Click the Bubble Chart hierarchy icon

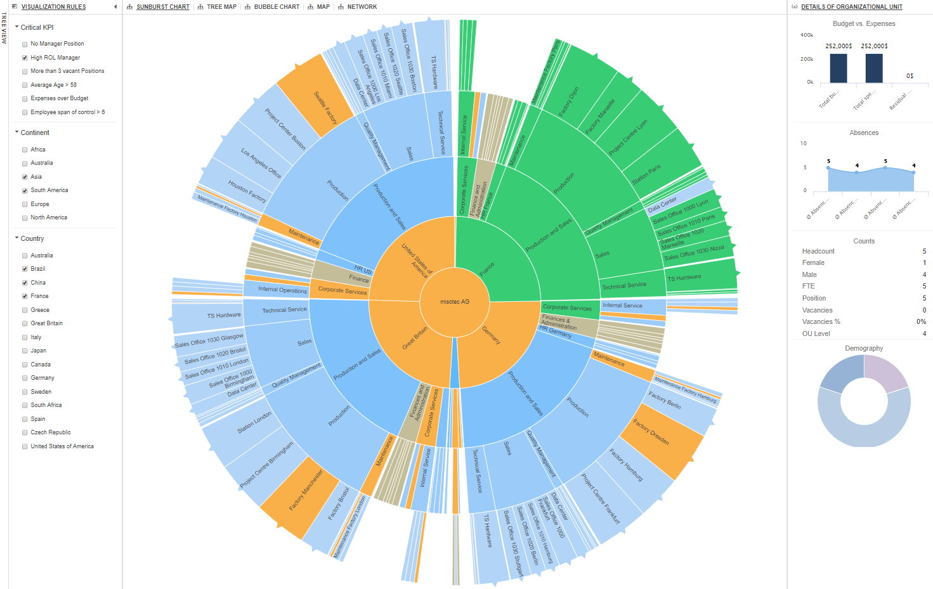[248, 7]
